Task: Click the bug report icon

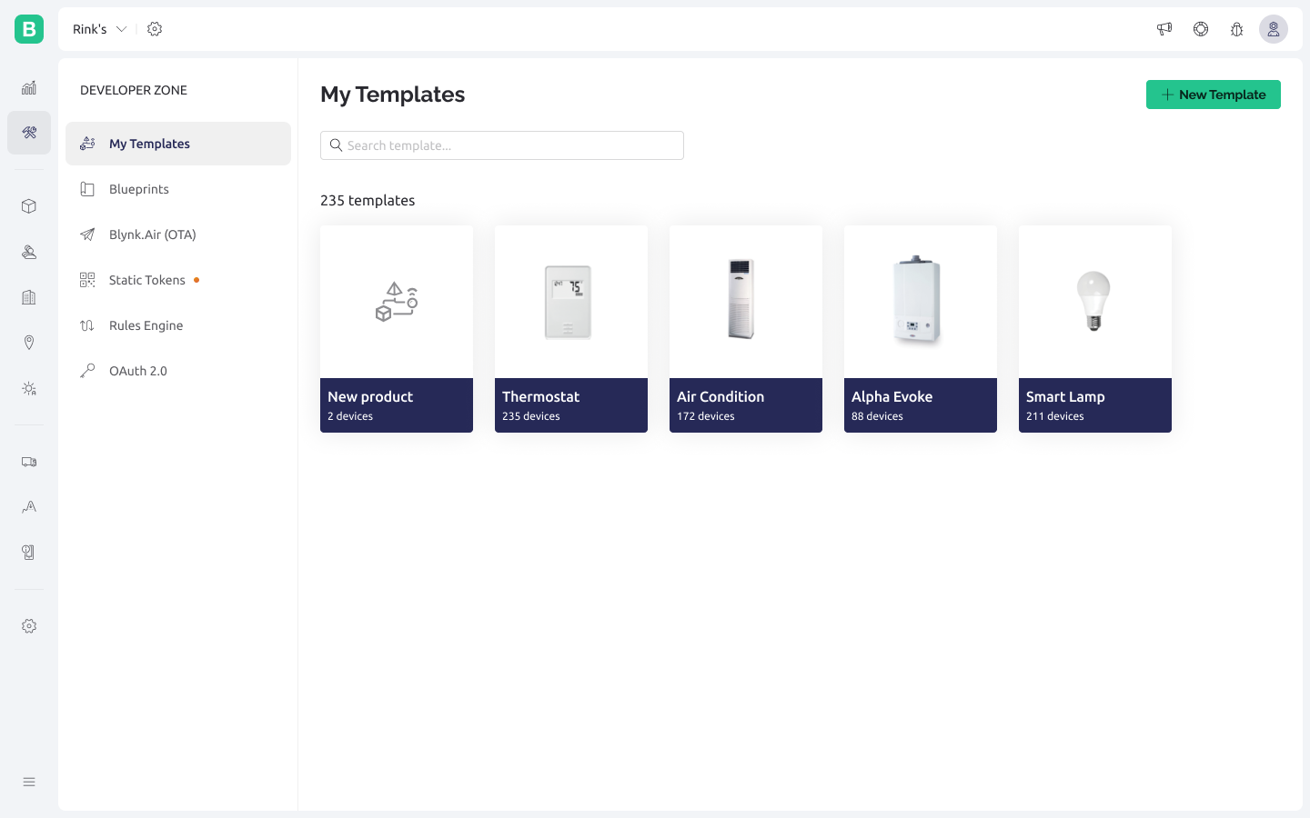Action: pyautogui.click(x=1236, y=29)
